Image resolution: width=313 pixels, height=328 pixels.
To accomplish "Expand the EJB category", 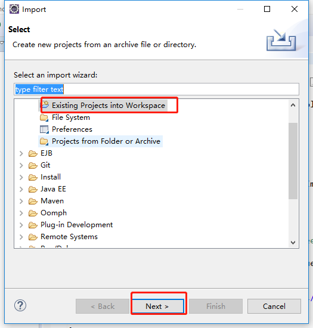I will pyautogui.click(x=21, y=153).
